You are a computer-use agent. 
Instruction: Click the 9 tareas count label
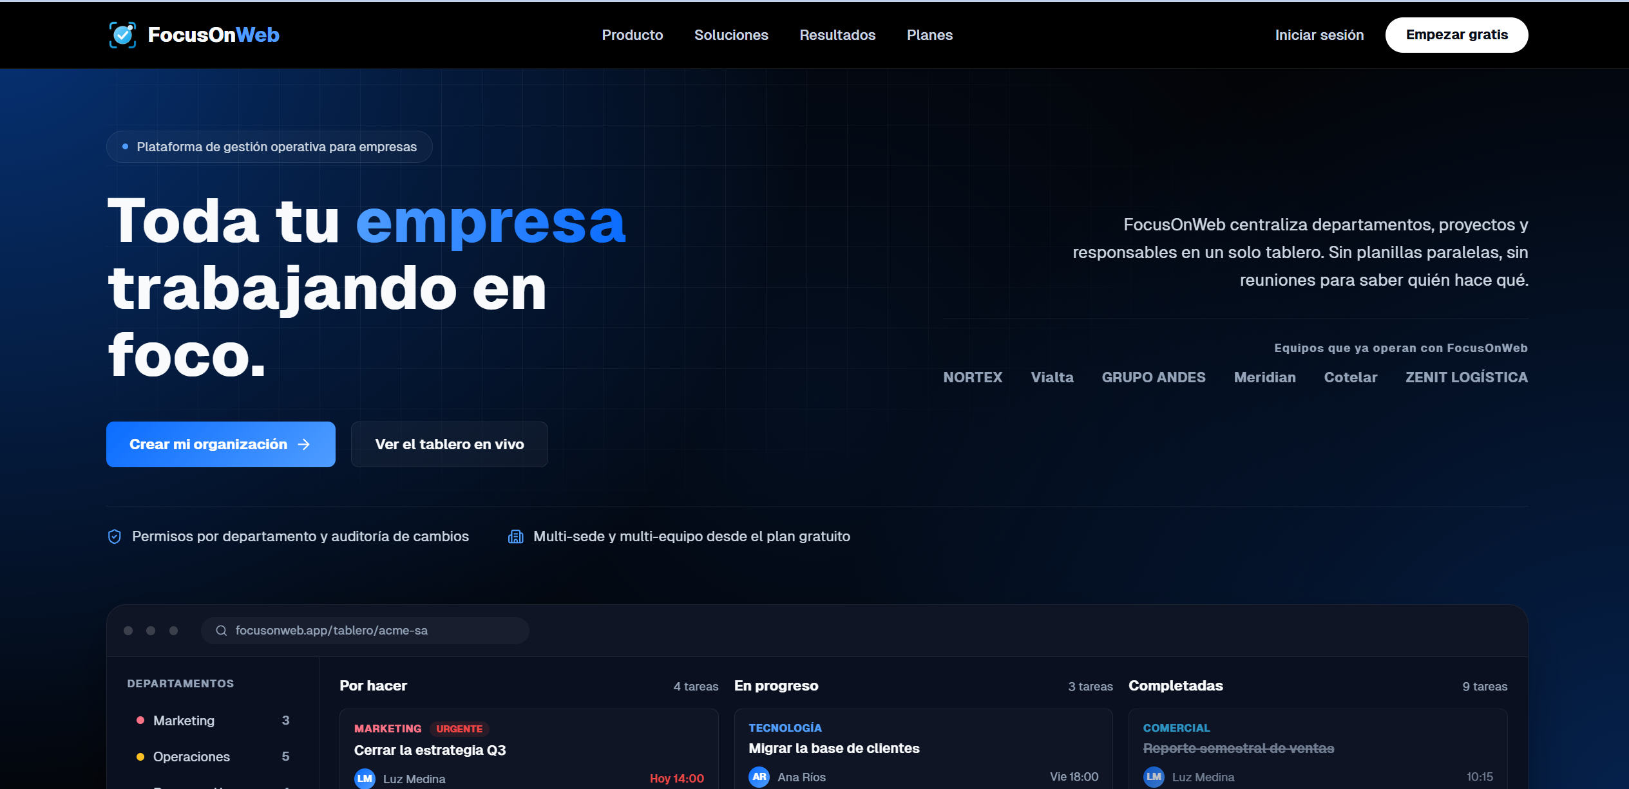click(1485, 687)
